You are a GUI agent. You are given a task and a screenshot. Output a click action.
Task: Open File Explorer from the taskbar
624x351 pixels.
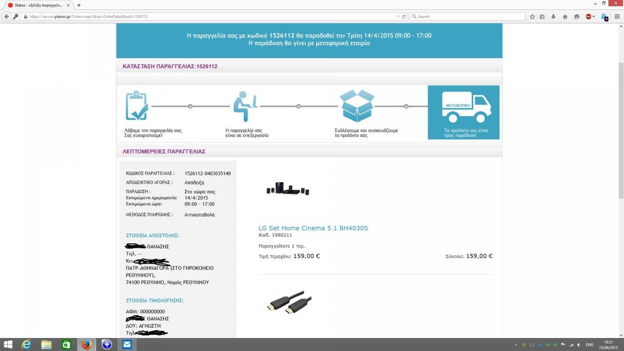(x=46, y=344)
